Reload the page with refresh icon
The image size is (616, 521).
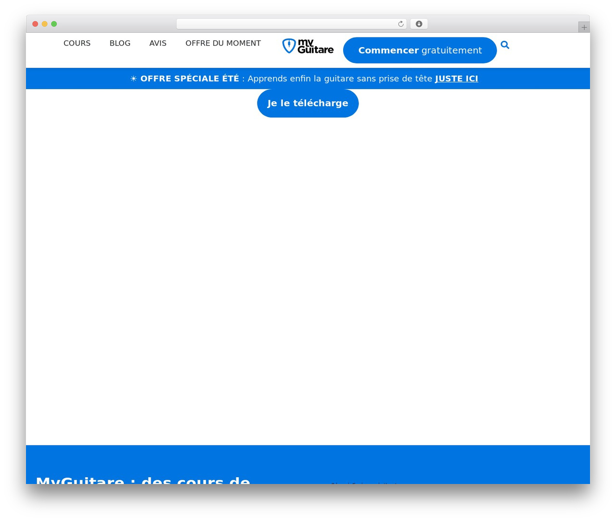tap(400, 24)
